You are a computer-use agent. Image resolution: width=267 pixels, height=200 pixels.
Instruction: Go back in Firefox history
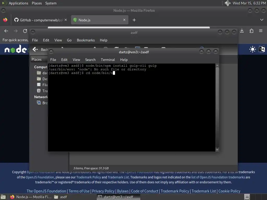click(x=6, y=31)
